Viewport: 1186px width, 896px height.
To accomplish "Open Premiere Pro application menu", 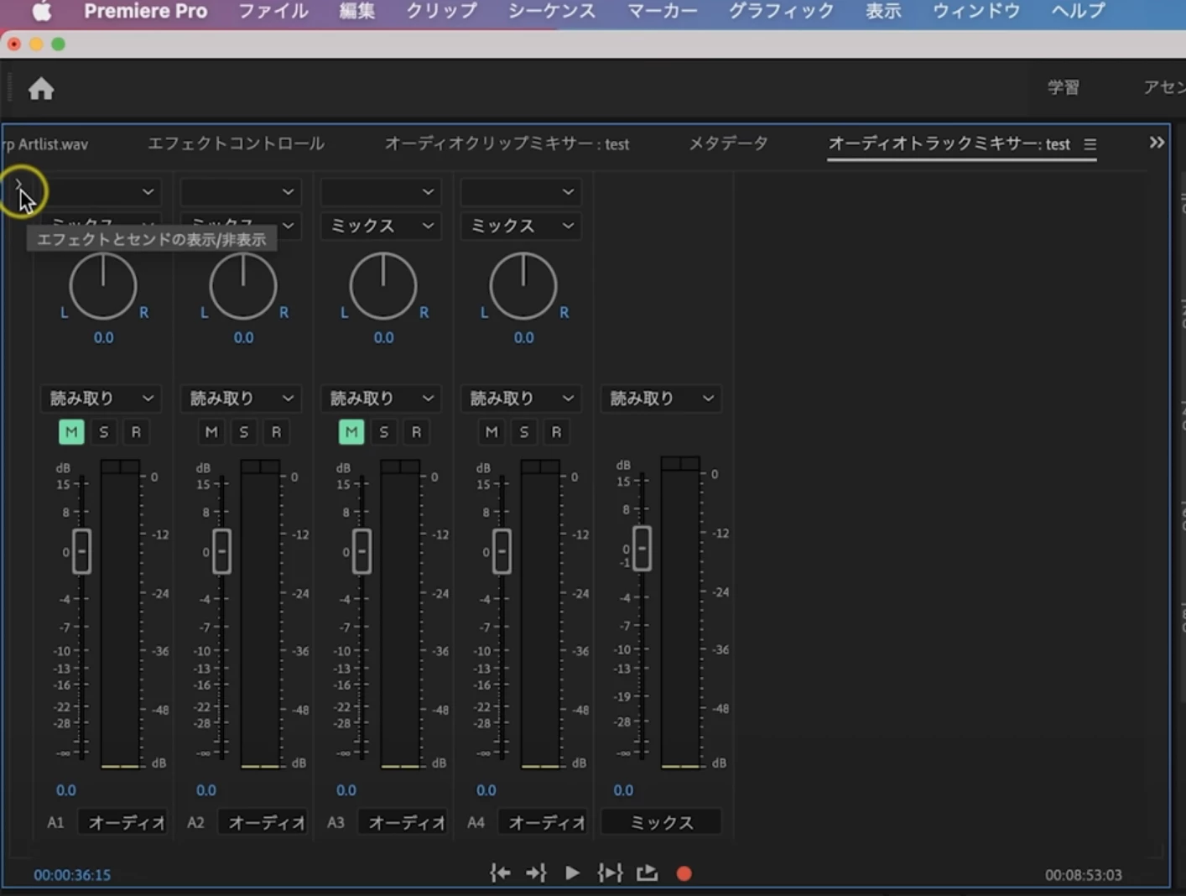I will [145, 12].
